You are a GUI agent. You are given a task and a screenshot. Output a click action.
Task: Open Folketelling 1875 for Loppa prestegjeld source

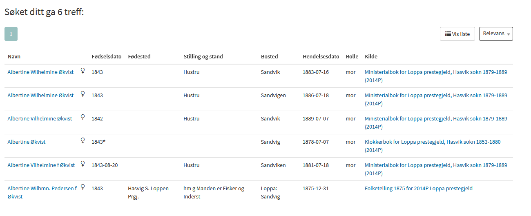point(419,188)
